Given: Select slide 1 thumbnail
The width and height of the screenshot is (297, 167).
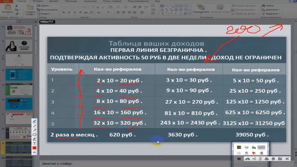Looking at the screenshot, I should point(19,31).
